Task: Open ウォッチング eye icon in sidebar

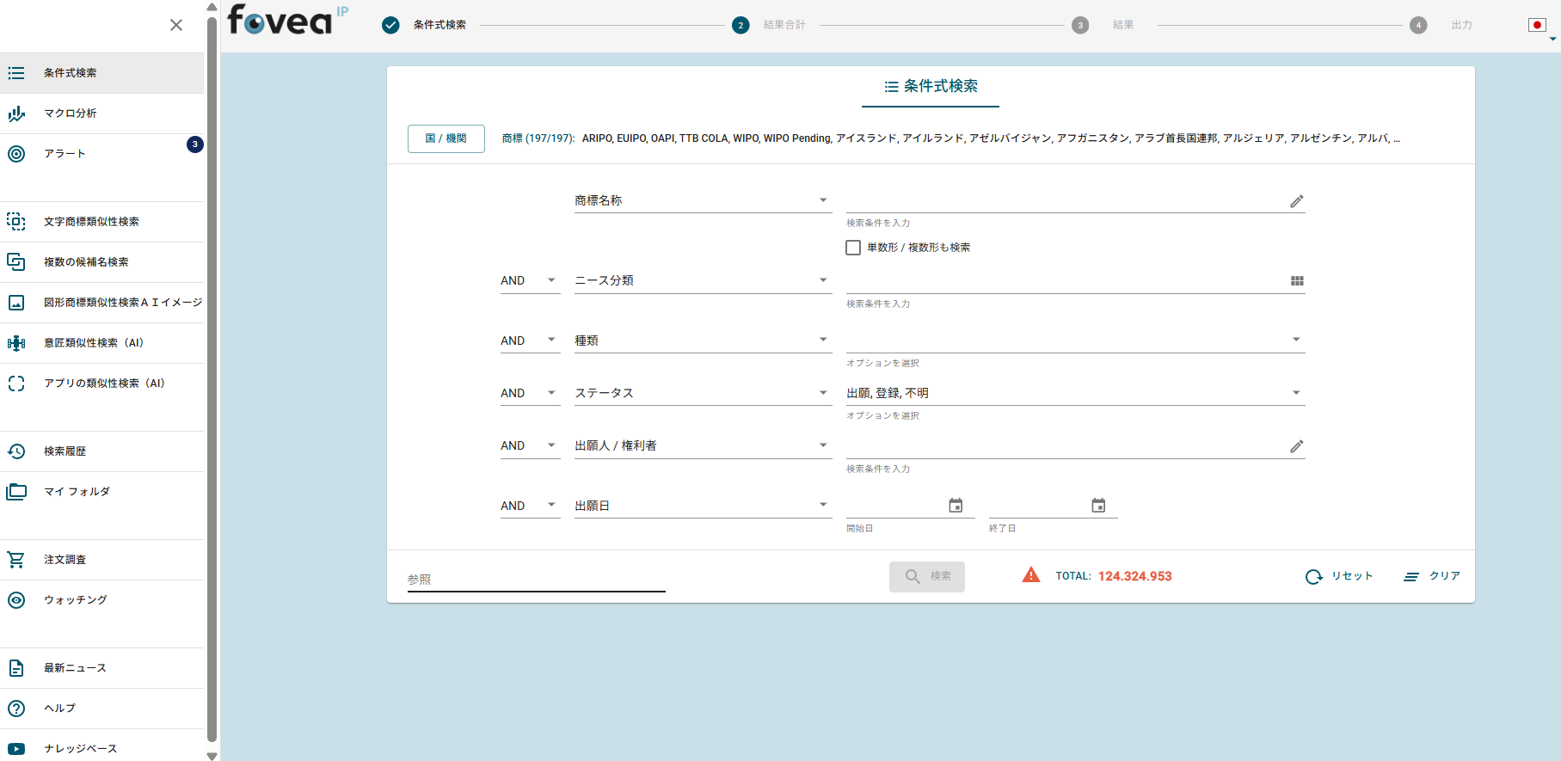Action: pos(16,600)
